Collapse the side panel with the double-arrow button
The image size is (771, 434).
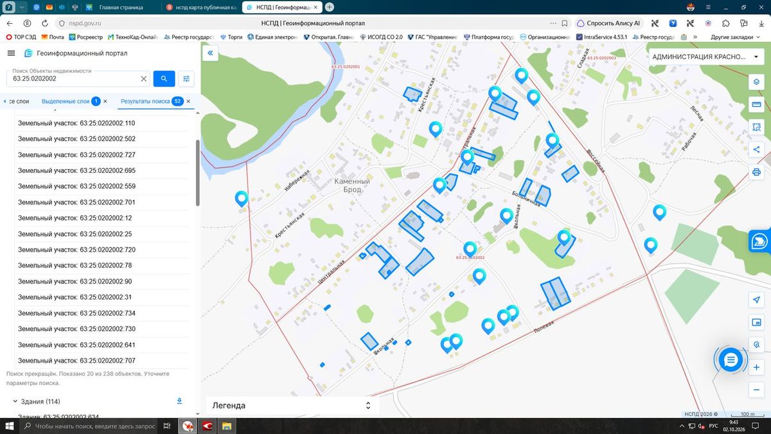pos(210,54)
